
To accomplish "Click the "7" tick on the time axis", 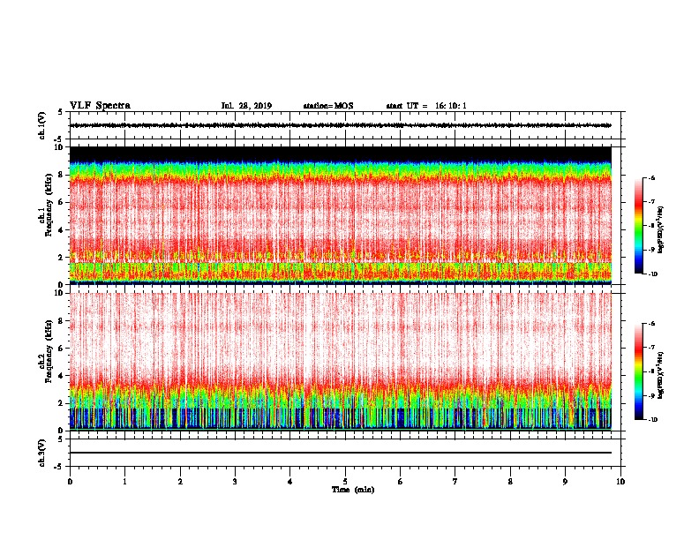I will click(455, 482).
